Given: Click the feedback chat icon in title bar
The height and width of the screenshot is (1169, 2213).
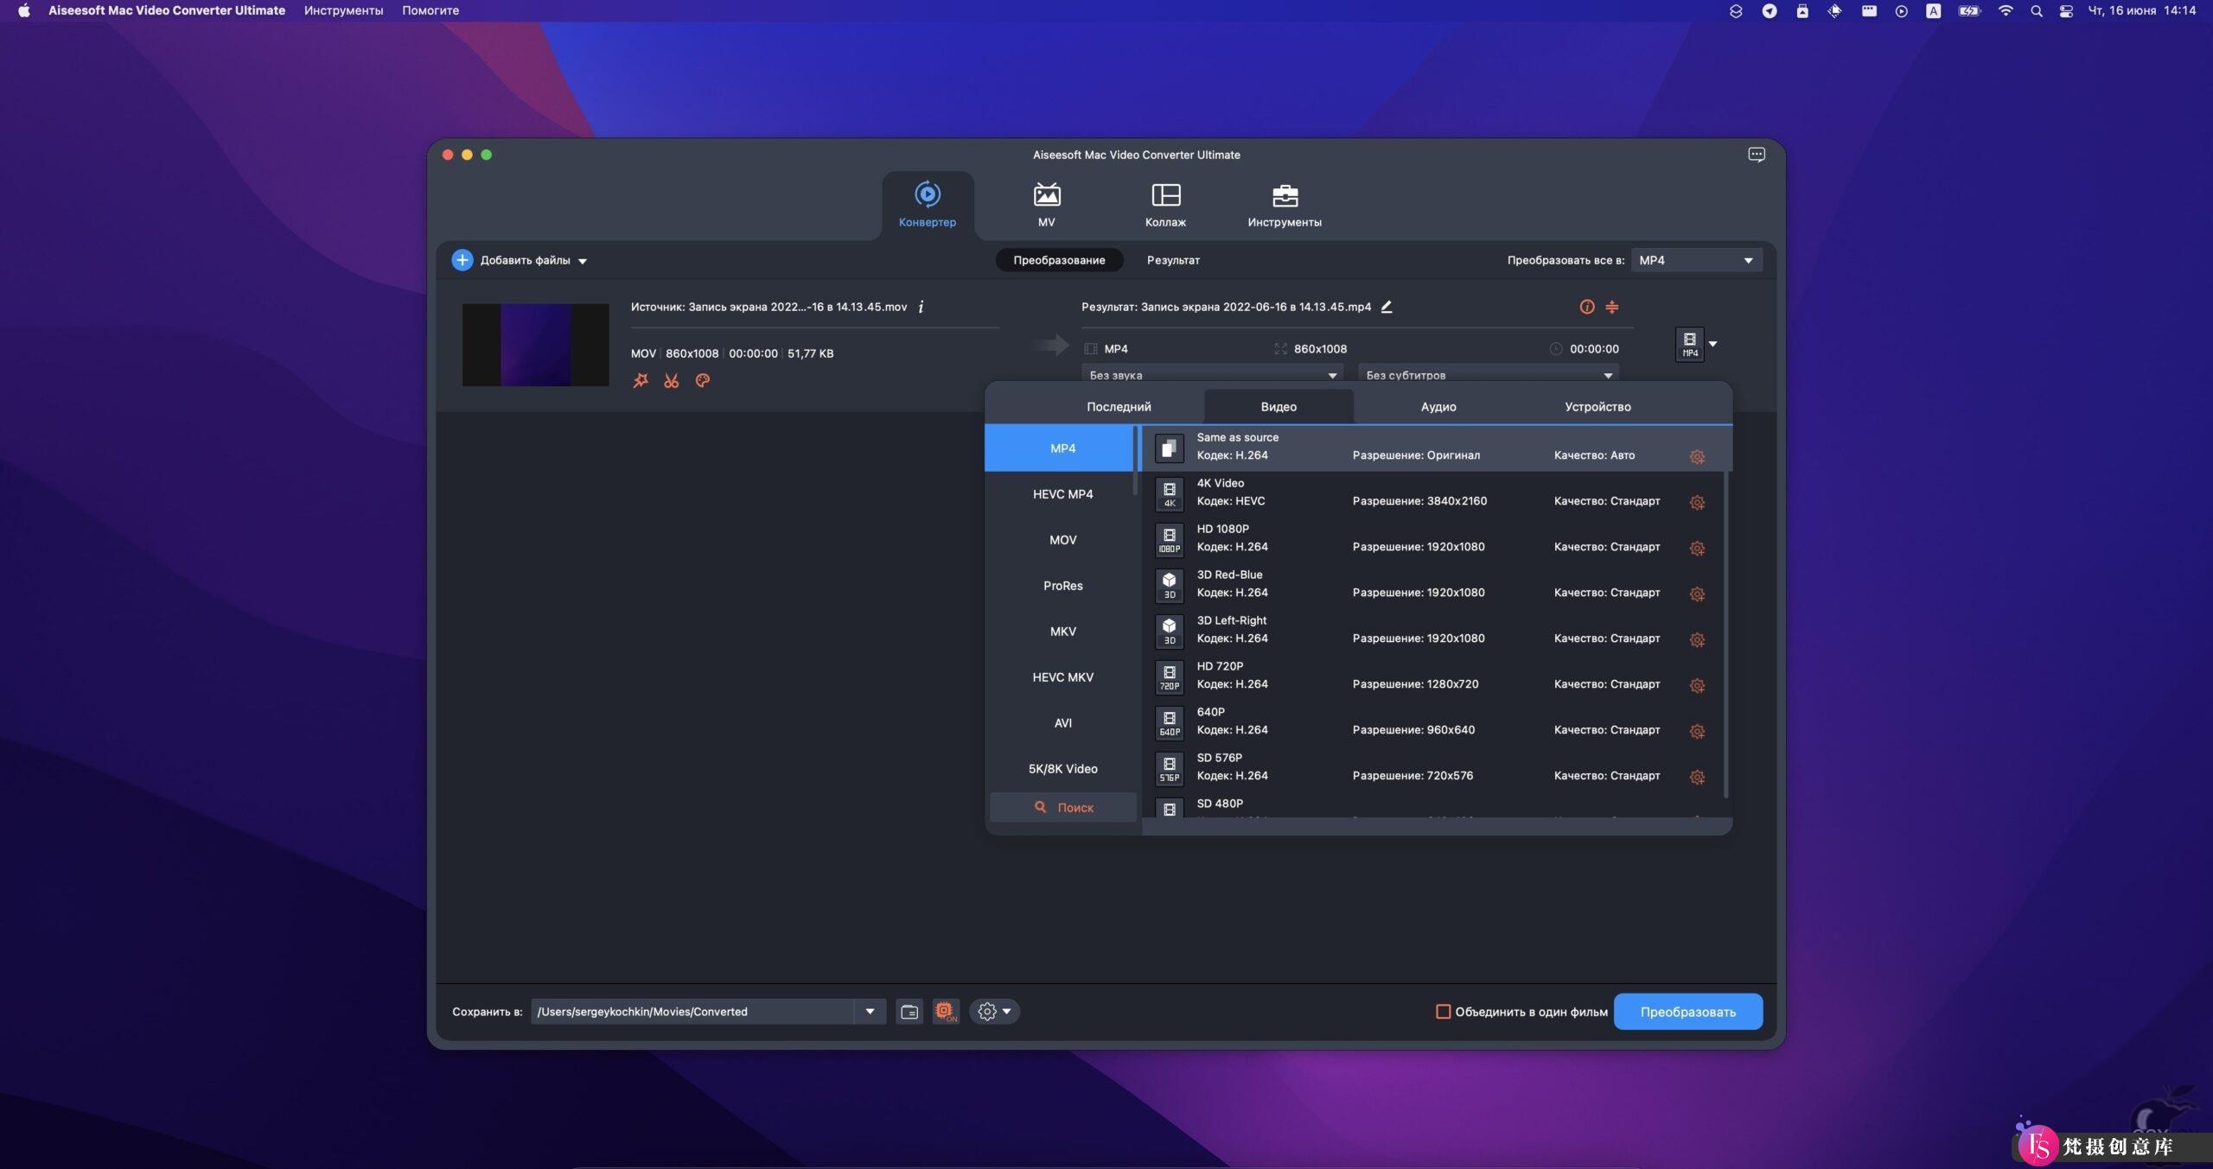Looking at the screenshot, I should click(x=1756, y=155).
